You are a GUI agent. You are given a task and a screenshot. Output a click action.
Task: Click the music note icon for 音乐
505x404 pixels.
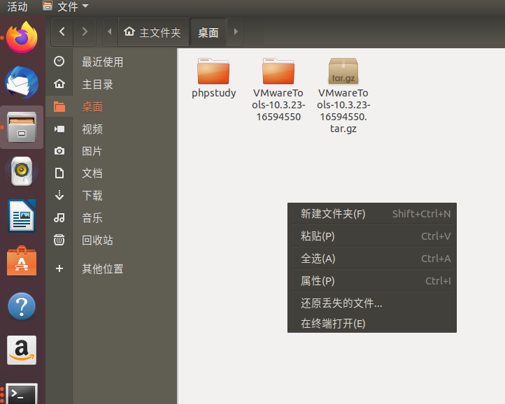click(x=59, y=218)
